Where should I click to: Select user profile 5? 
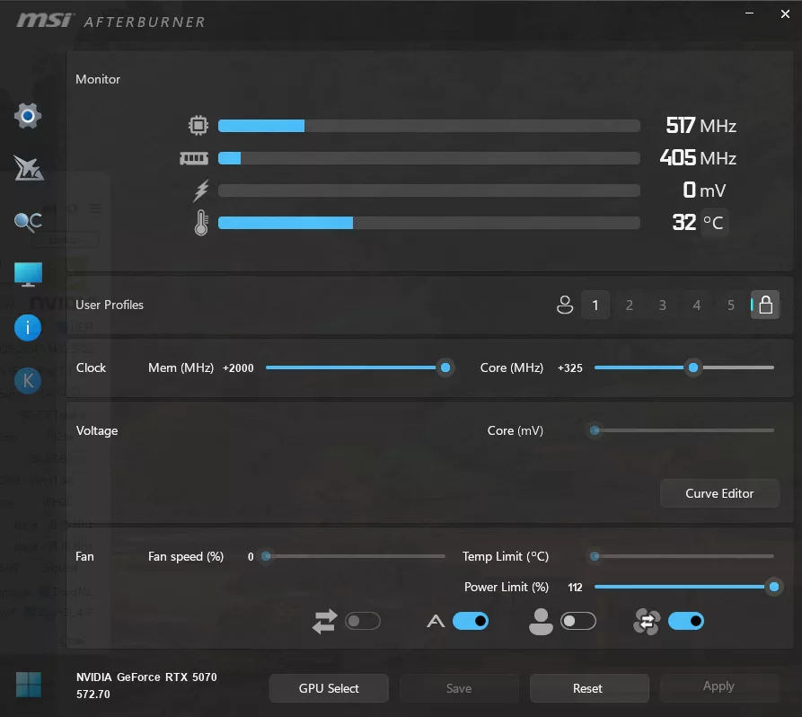731,305
